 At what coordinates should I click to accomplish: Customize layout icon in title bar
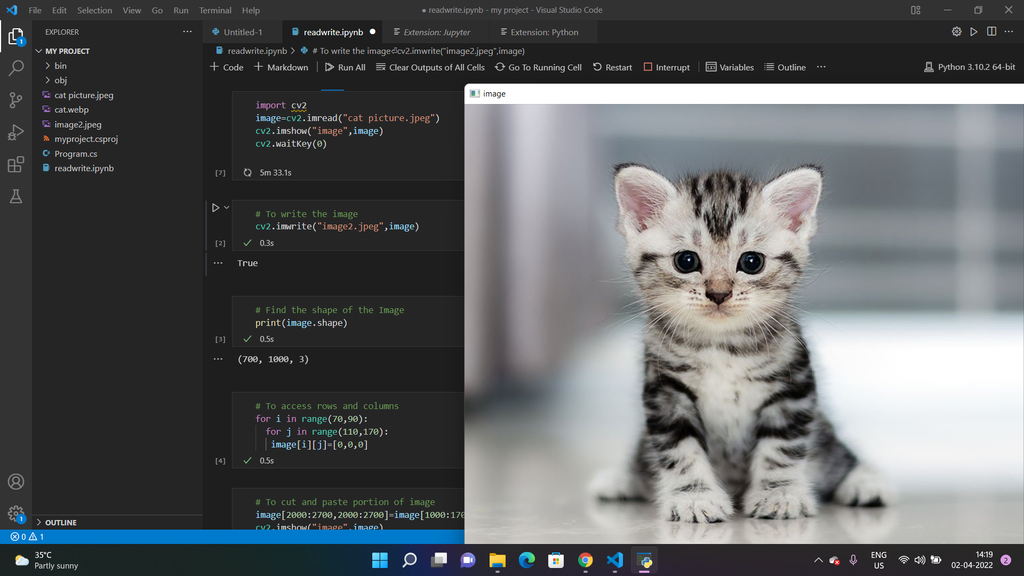[x=916, y=10]
